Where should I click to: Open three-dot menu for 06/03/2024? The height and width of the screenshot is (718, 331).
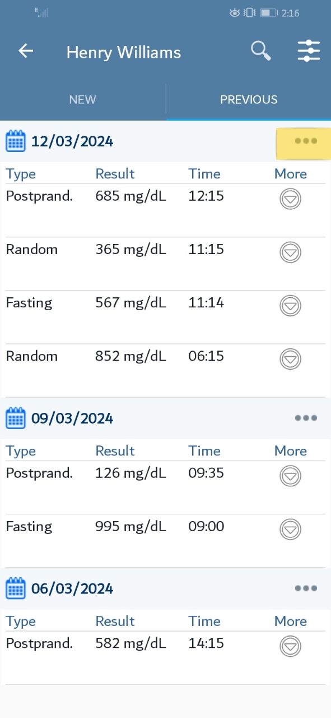(x=306, y=588)
